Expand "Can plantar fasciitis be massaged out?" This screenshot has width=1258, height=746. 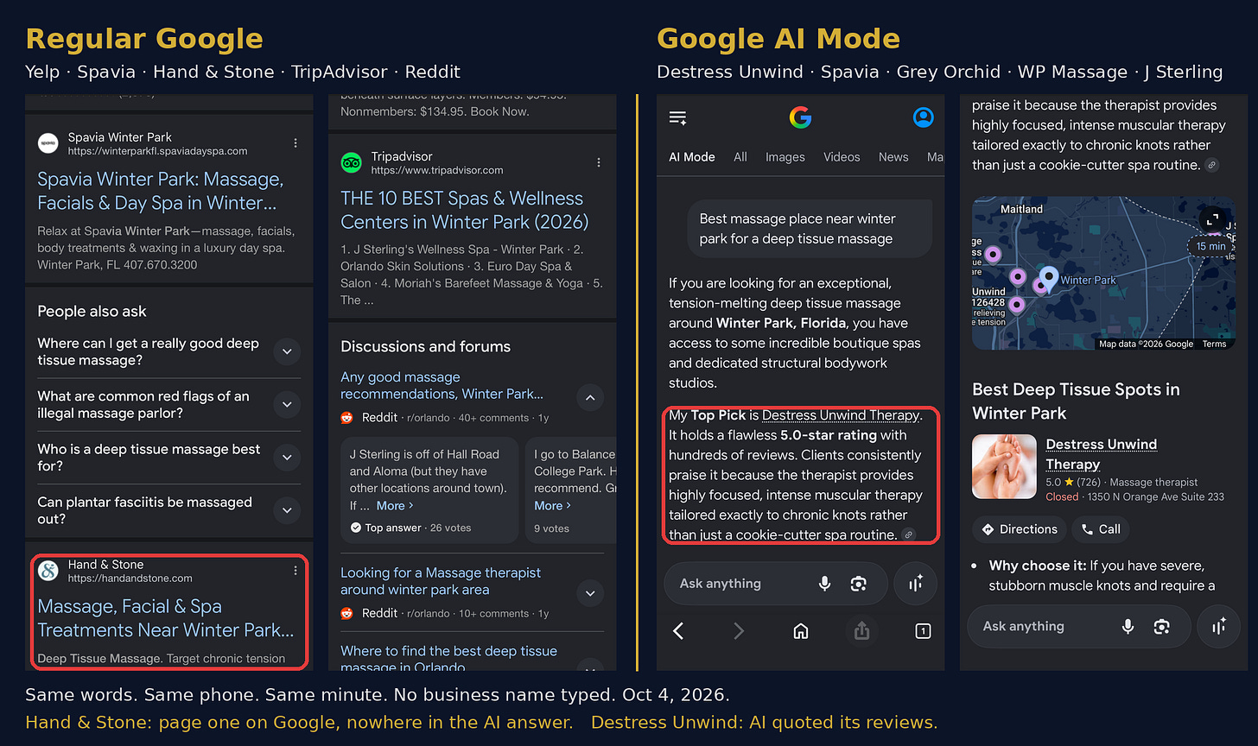(287, 510)
